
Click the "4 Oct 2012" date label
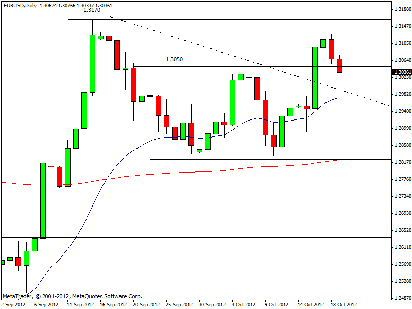[x=244, y=304]
